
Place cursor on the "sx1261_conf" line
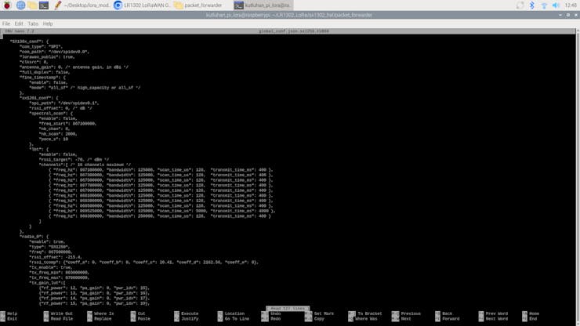39,98
